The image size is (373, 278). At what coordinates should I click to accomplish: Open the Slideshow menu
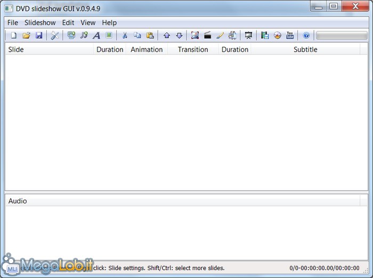[40, 22]
